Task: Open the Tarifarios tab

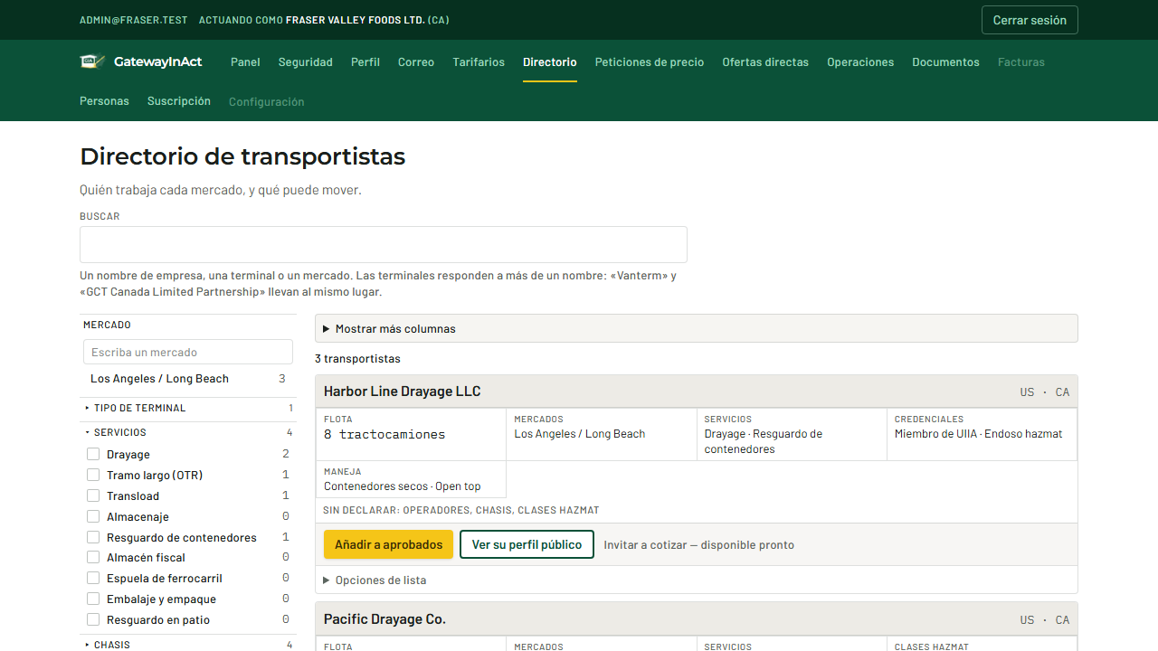Action: (479, 62)
